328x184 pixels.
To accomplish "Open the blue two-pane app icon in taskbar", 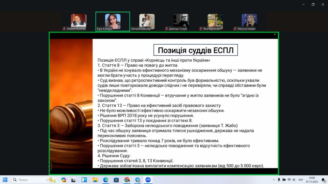I will click(x=84, y=180).
